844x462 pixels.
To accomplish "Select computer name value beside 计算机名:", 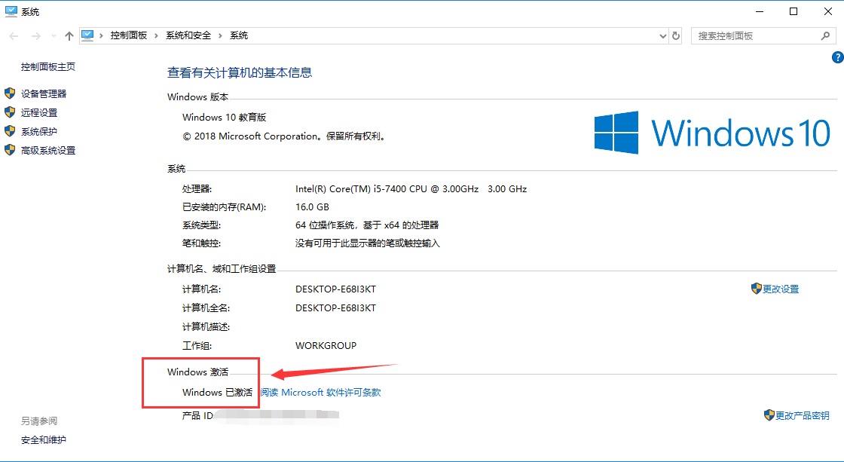I will coord(335,289).
